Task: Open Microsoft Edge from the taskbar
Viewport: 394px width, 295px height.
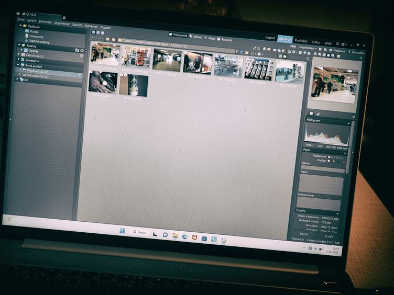Action: tap(184, 236)
